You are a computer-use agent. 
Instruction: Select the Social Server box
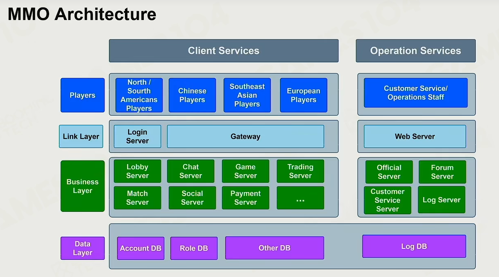click(192, 198)
